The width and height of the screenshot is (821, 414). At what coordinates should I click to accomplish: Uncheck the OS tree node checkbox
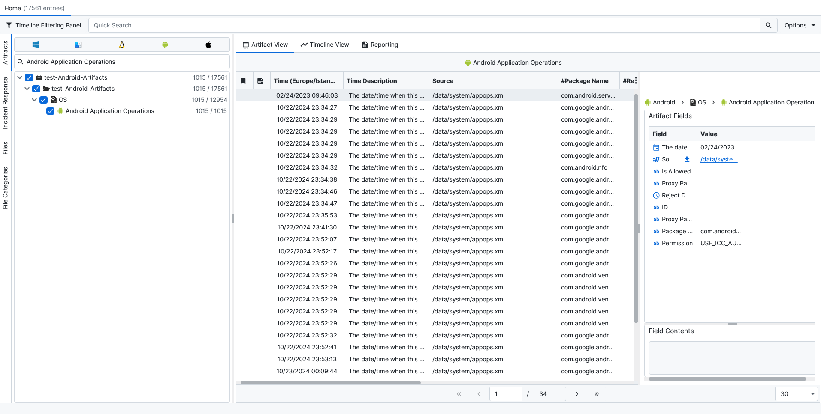(44, 100)
